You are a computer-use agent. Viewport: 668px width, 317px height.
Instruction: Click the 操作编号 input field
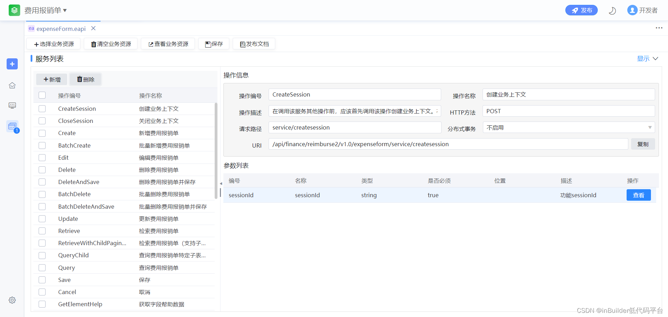click(x=355, y=94)
